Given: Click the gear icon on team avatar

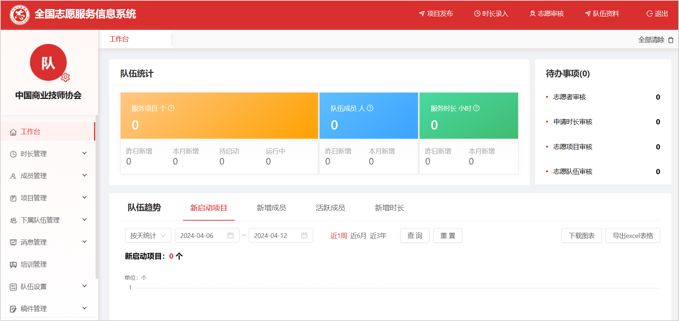Looking at the screenshot, I should [66, 77].
